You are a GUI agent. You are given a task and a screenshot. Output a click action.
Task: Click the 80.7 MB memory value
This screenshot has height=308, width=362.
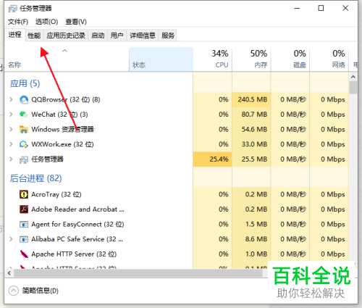tap(254, 115)
